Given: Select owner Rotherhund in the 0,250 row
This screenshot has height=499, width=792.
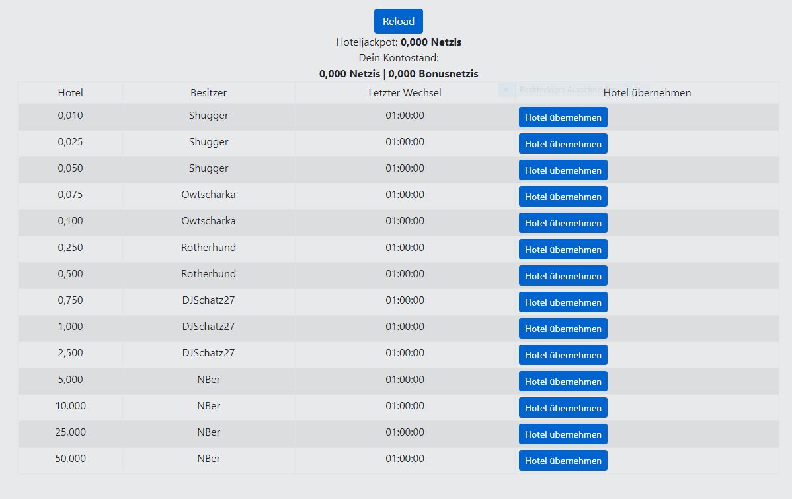Looking at the screenshot, I should pos(209,248).
